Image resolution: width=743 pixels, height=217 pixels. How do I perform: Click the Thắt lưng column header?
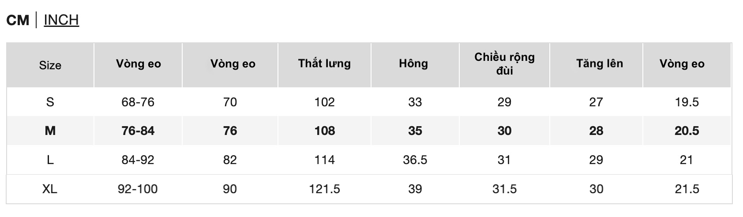[324, 64]
